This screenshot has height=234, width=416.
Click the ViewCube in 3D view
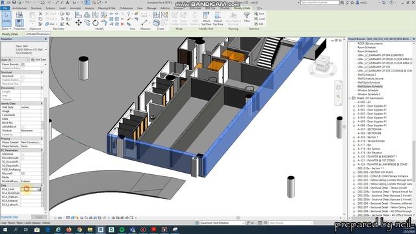pyautogui.click(x=322, y=64)
